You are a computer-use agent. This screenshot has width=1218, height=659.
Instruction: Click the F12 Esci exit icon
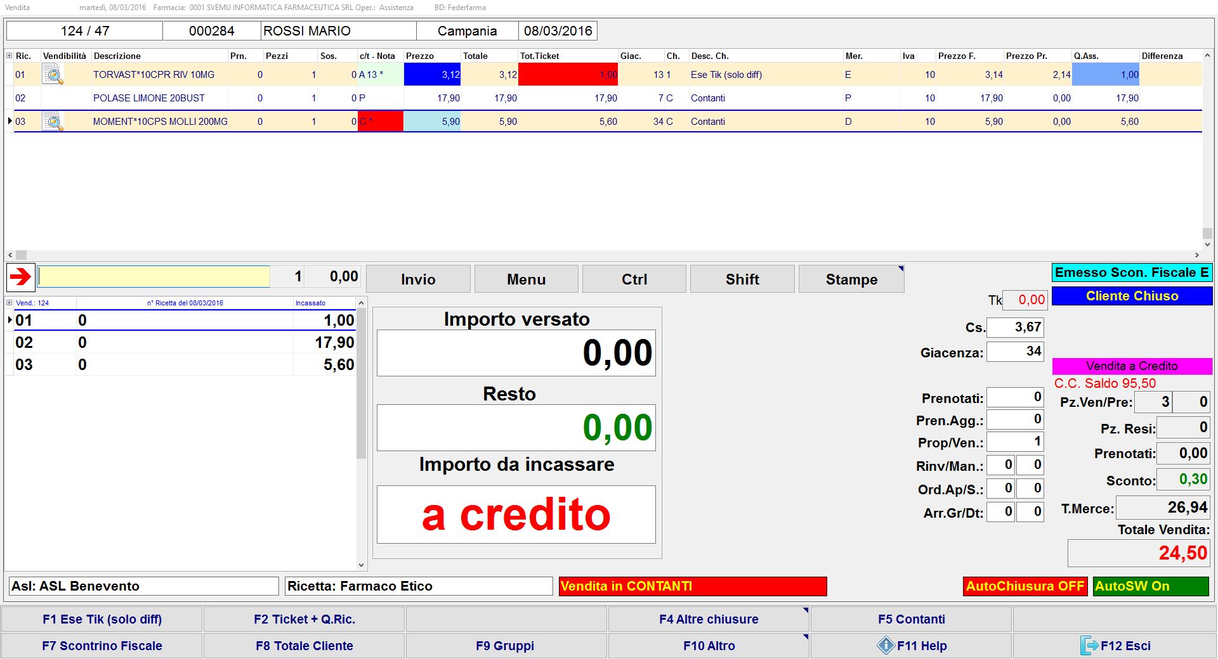(x=1089, y=646)
